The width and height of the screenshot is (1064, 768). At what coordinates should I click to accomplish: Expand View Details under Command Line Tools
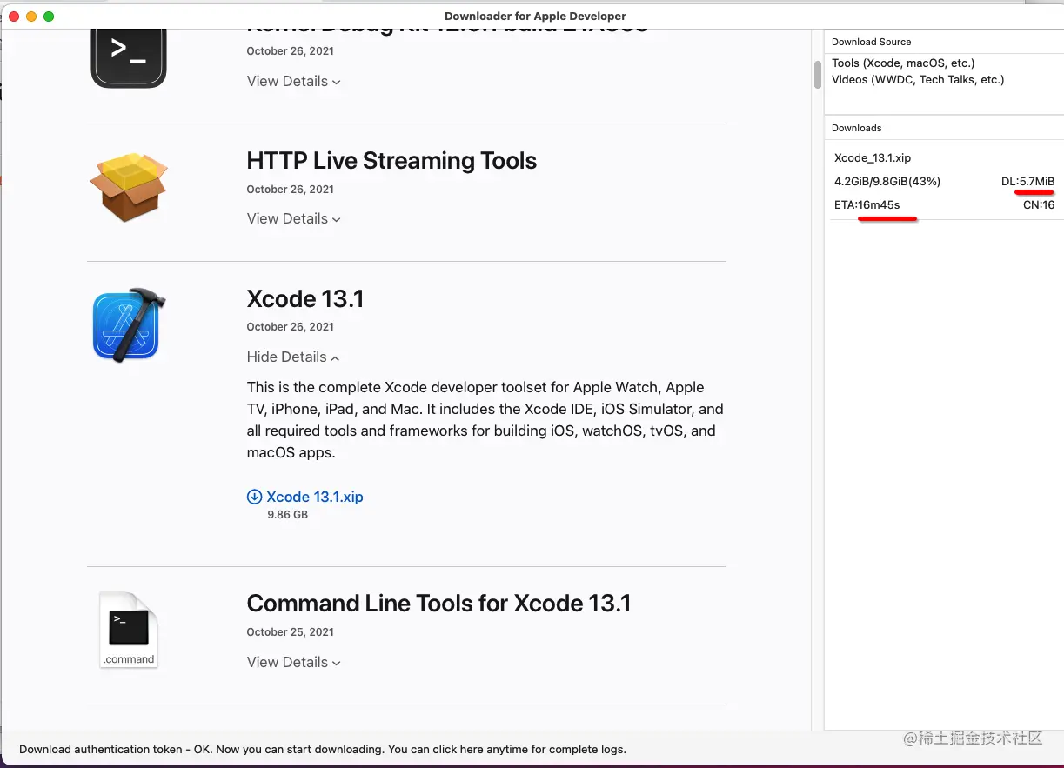[293, 663]
